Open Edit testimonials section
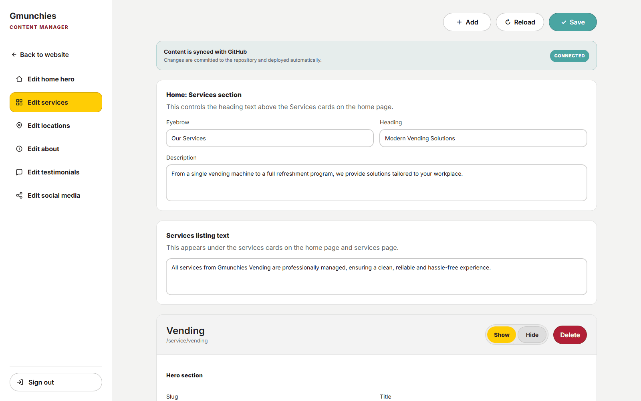The height and width of the screenshot is (401, 641). click(56, 172)
